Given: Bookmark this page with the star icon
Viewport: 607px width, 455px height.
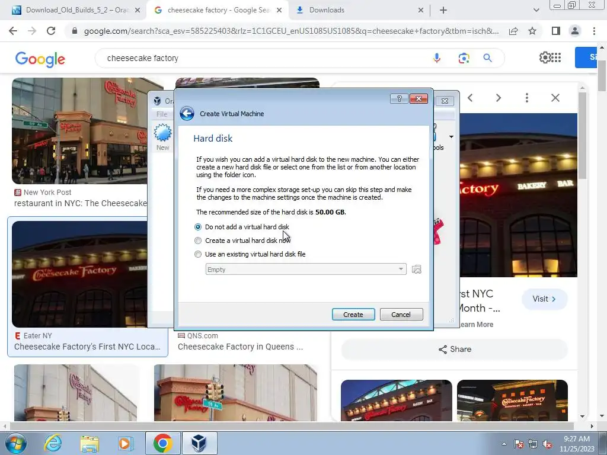Looking at the screenshot, I should pos(532,31).
